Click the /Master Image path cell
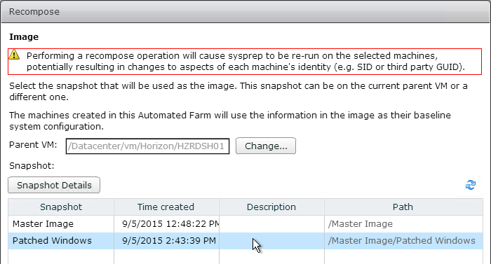491x264 pixels. tap(403, 224)
